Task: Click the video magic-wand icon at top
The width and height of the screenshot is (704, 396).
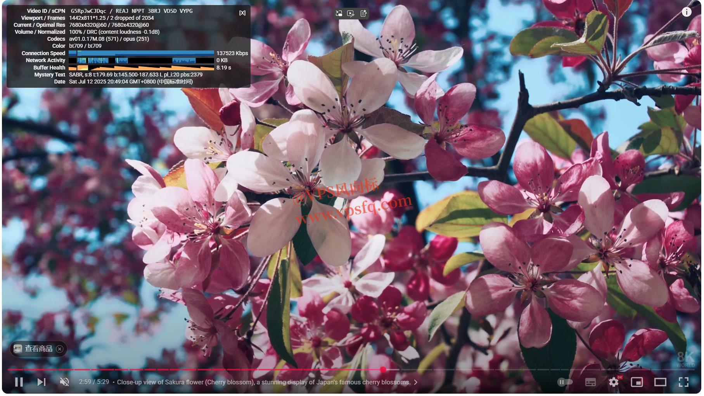Action: coord(351,14)
